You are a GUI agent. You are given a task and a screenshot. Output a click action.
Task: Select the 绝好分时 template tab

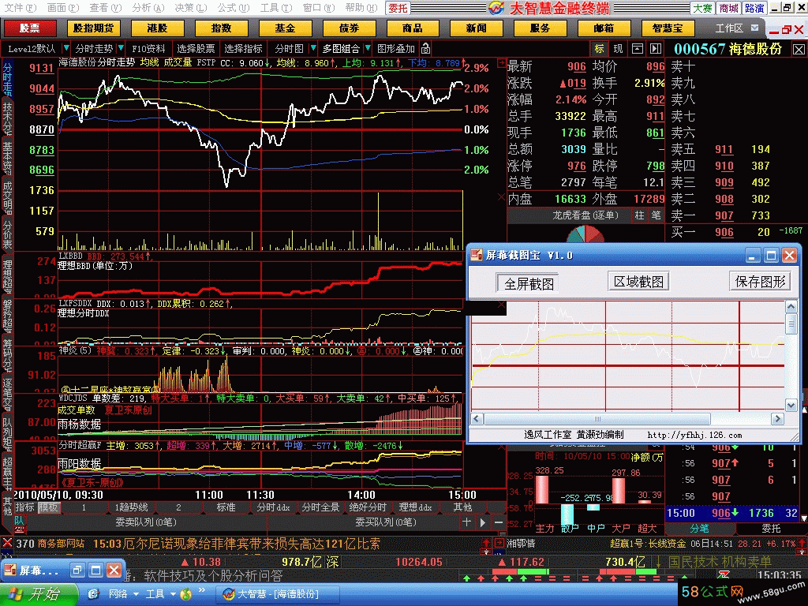click(x=368, y=507)
